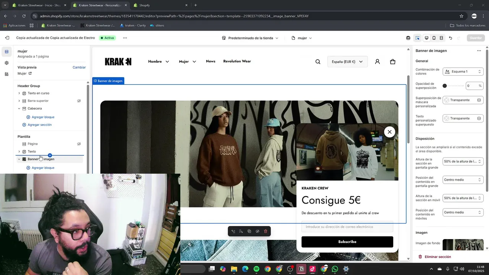Open Banner de imagen panel three-dot menu

tap(479, 50)
